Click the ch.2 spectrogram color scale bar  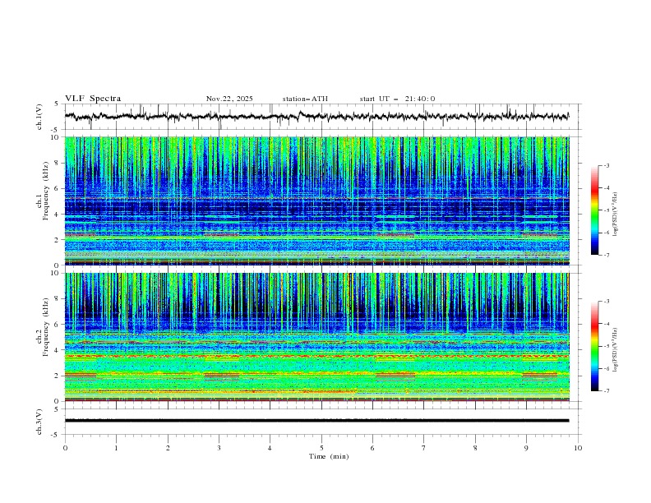point(594,346)
